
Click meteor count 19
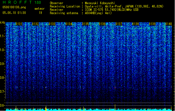click(40, 13)
